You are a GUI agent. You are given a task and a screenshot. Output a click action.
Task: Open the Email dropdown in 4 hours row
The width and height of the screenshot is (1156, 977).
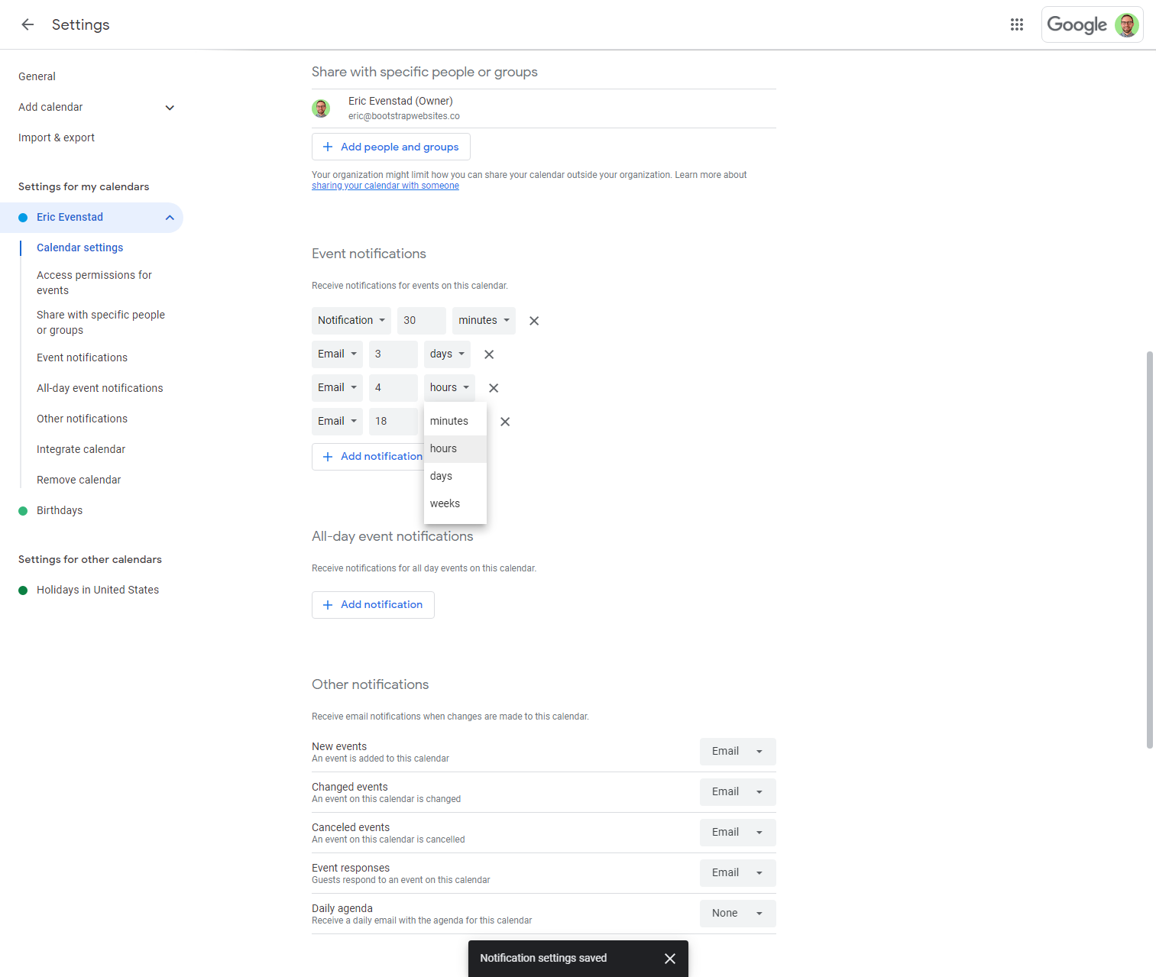click(337, 388)
